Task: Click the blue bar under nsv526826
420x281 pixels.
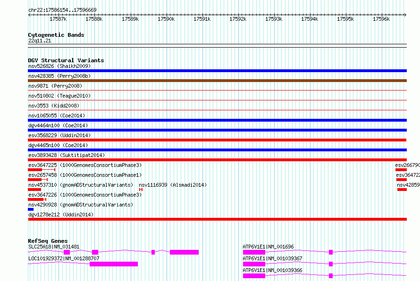Action: pos(217,71)
